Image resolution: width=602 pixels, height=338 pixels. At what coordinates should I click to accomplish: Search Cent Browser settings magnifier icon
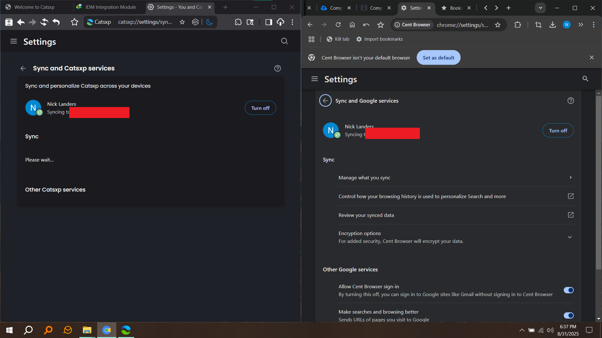tap(585, 79)
